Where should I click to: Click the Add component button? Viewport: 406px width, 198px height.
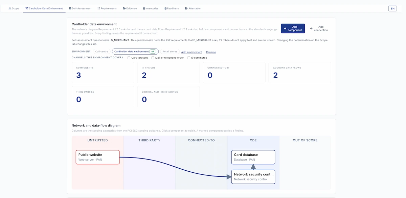point(293,28)
